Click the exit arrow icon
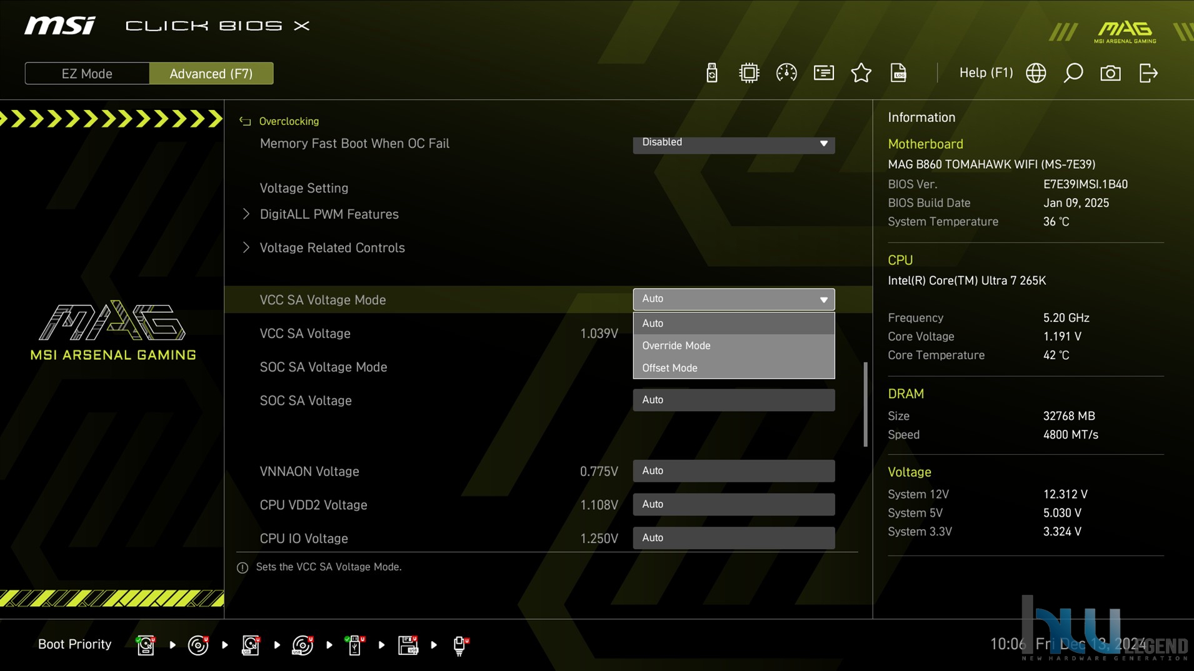Screen dimensions: 1194x671 [x=1148, y=73]
